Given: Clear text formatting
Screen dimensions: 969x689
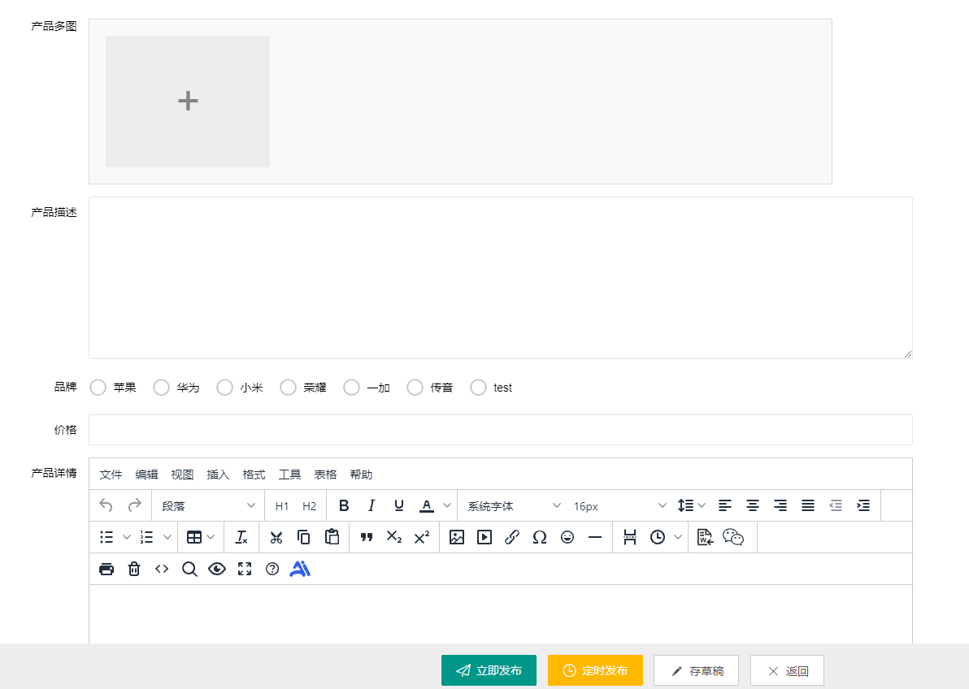Looking at the screenshot, I should [241, 537].
